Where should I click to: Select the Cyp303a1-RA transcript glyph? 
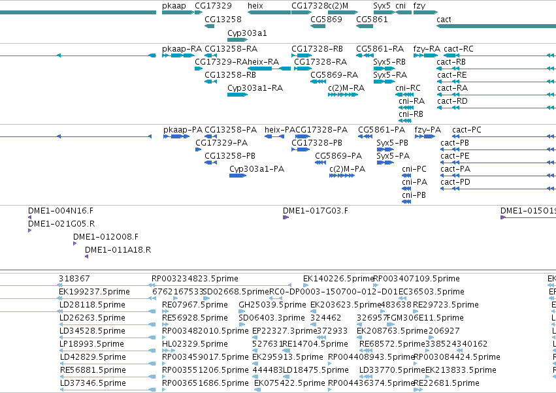click(x=237, y=95)
